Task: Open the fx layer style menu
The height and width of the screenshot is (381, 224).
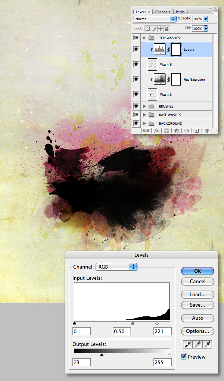Action: click(x=156, y=131)
